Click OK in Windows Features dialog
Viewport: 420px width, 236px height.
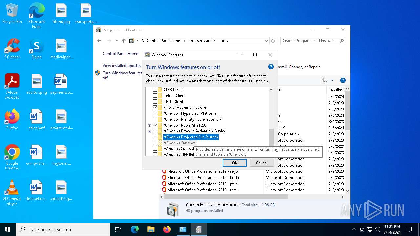coord(235,163)
